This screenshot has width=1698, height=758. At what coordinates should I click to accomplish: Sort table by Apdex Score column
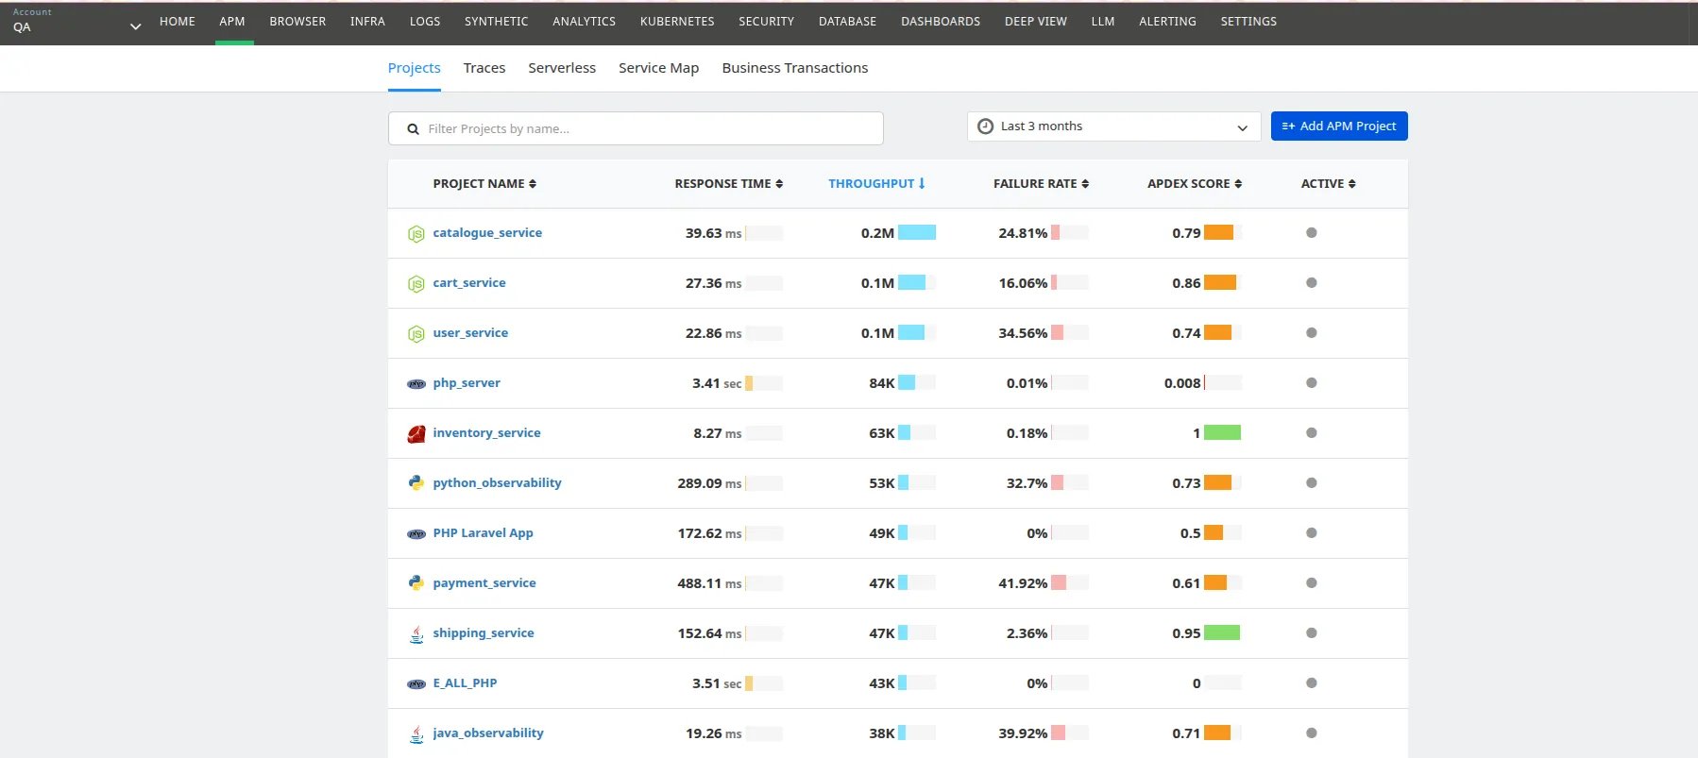pyautogui.click(x=1194, y=184)
